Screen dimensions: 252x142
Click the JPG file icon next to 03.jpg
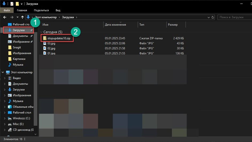pyautogui.click(x=45, y=43)
